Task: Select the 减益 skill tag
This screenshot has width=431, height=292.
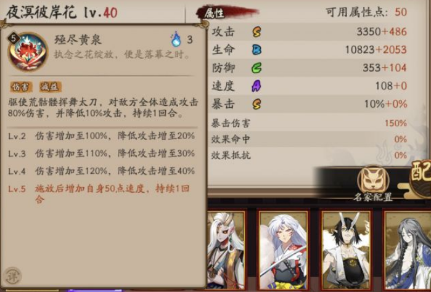Action: 51,87
